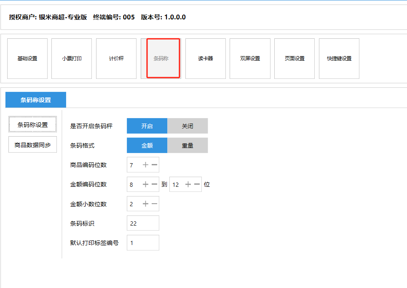Screen dimensions: 407x288
Task: Switch to the 条码称设置 blue tab
Action: (x=36, y=100)
